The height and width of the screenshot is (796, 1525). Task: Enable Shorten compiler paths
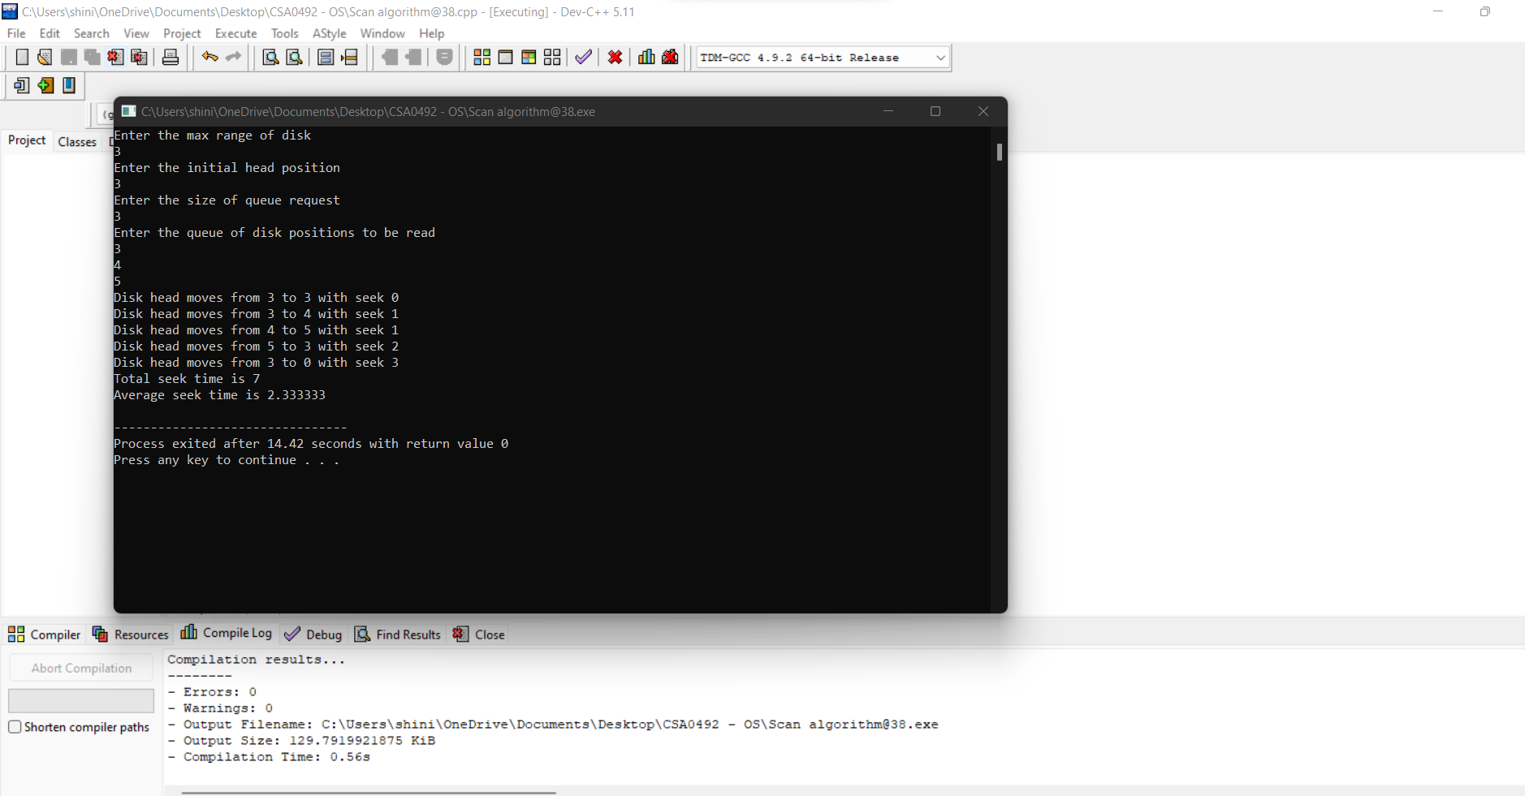point(15,727)
